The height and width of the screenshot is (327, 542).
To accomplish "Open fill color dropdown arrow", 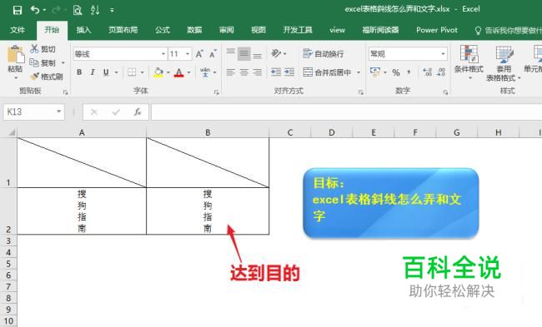I will (x=168, y=72).
